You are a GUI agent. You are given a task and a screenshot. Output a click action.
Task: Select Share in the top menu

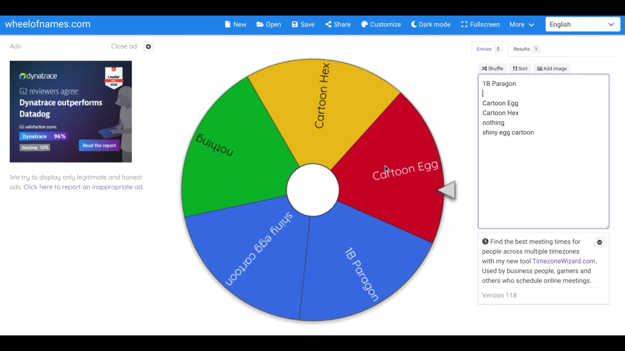tap(338, 24)
